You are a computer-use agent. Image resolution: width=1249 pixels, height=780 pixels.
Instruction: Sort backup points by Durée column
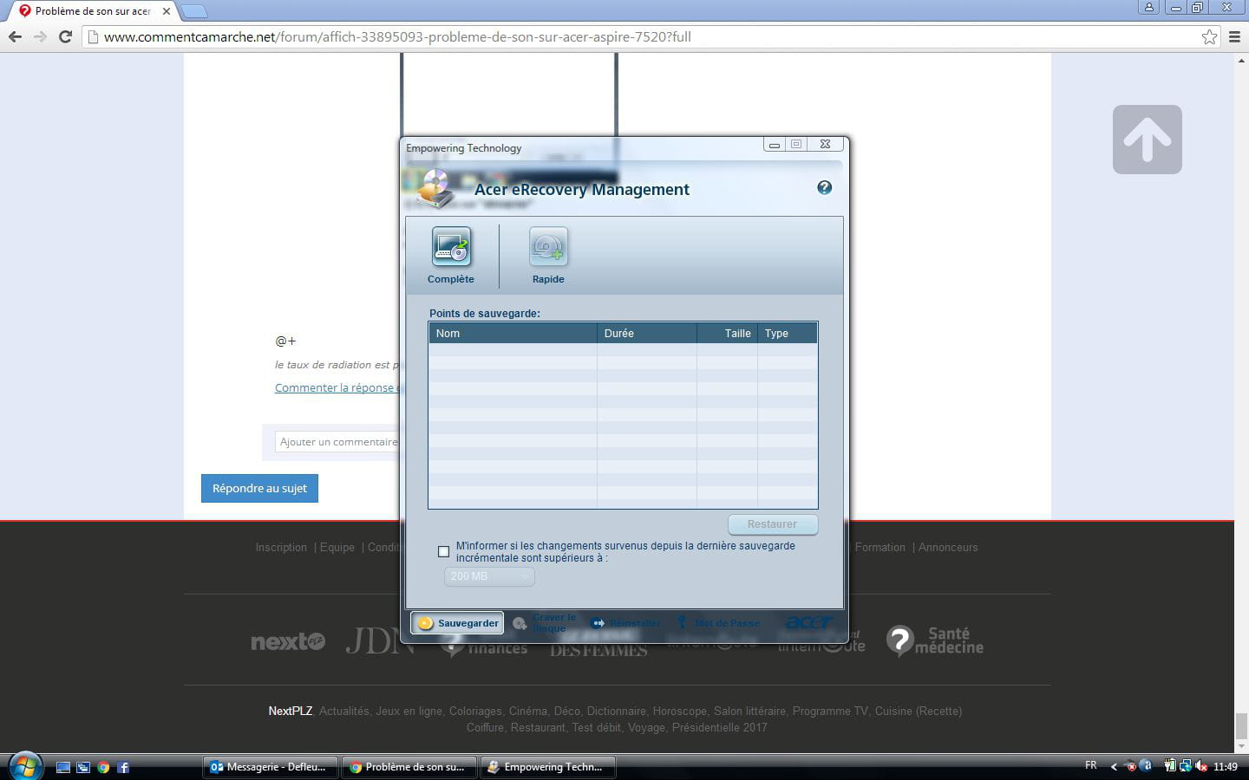(x=647, y=333)
